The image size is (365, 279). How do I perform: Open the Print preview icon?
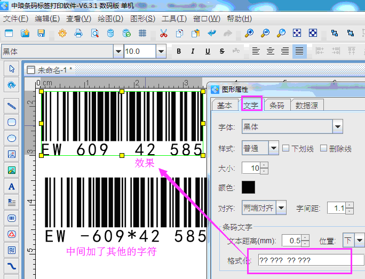94,33
